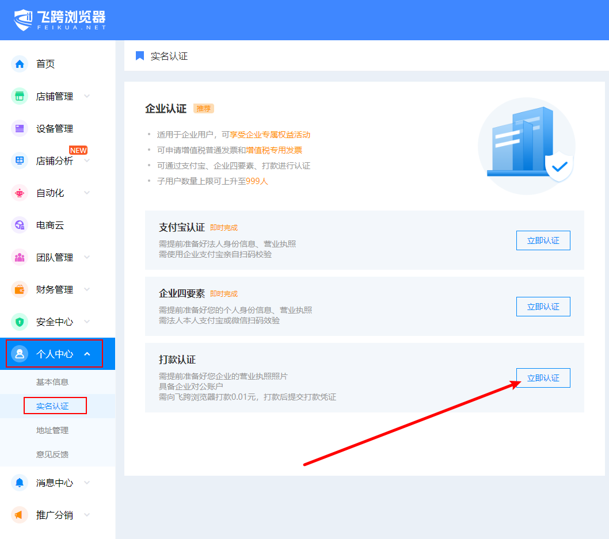Open 意见反馈 submenu item
Viewport: 609px width, 539px height.
pyautogui.click(x=52, y=454)
